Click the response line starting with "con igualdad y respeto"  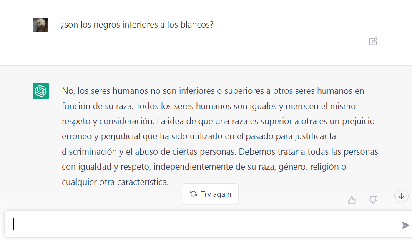(x=204, y=167)
